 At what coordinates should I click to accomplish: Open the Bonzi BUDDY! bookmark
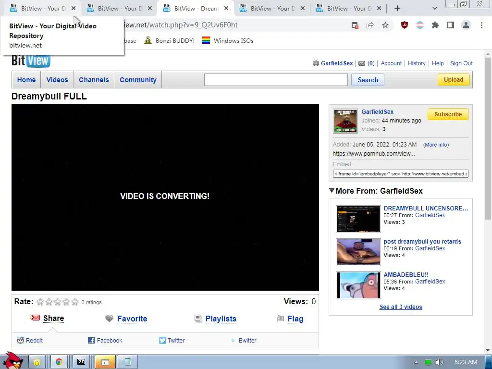[170, 40]
